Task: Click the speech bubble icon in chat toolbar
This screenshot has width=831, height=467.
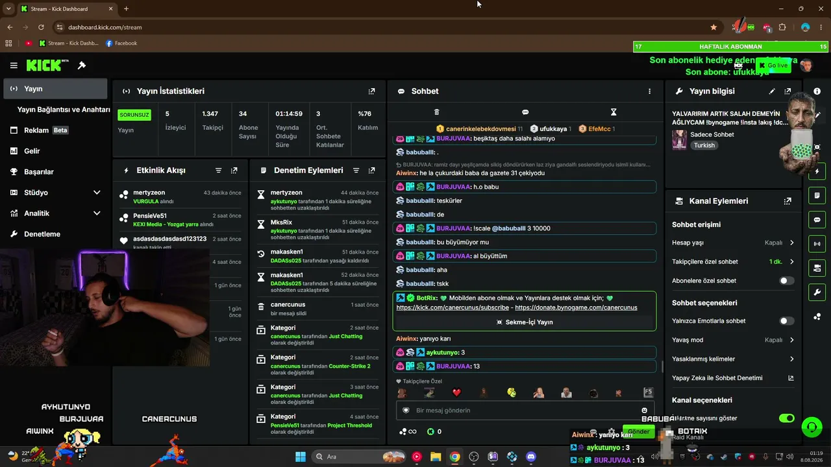Action: (x=525, y=112)
